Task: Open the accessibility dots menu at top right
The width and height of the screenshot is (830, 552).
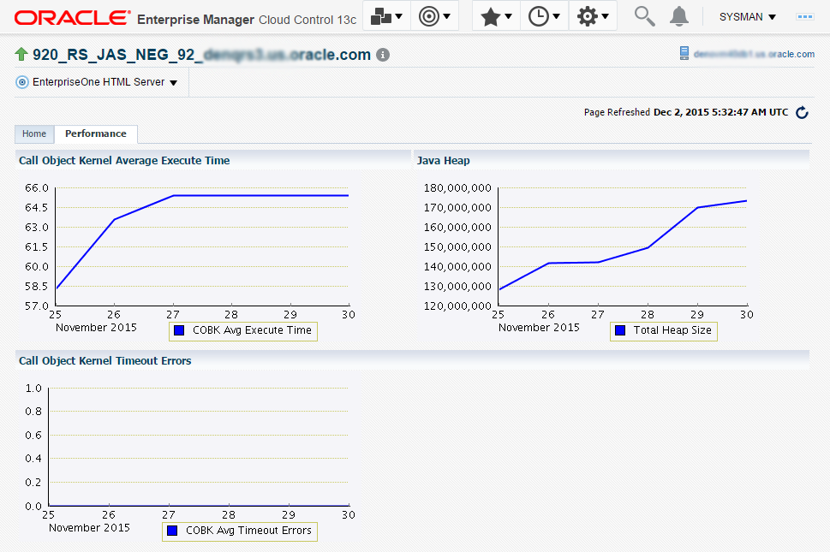Action: 804,17
